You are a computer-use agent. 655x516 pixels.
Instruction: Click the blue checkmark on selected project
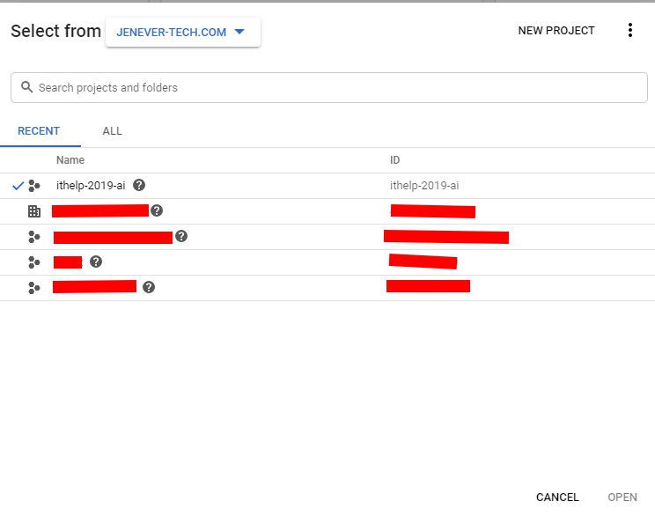tap(18, 186)
